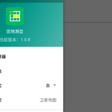Click the 田地测量 app name text
Screen dimensions: 112x112
coord(15,31)
